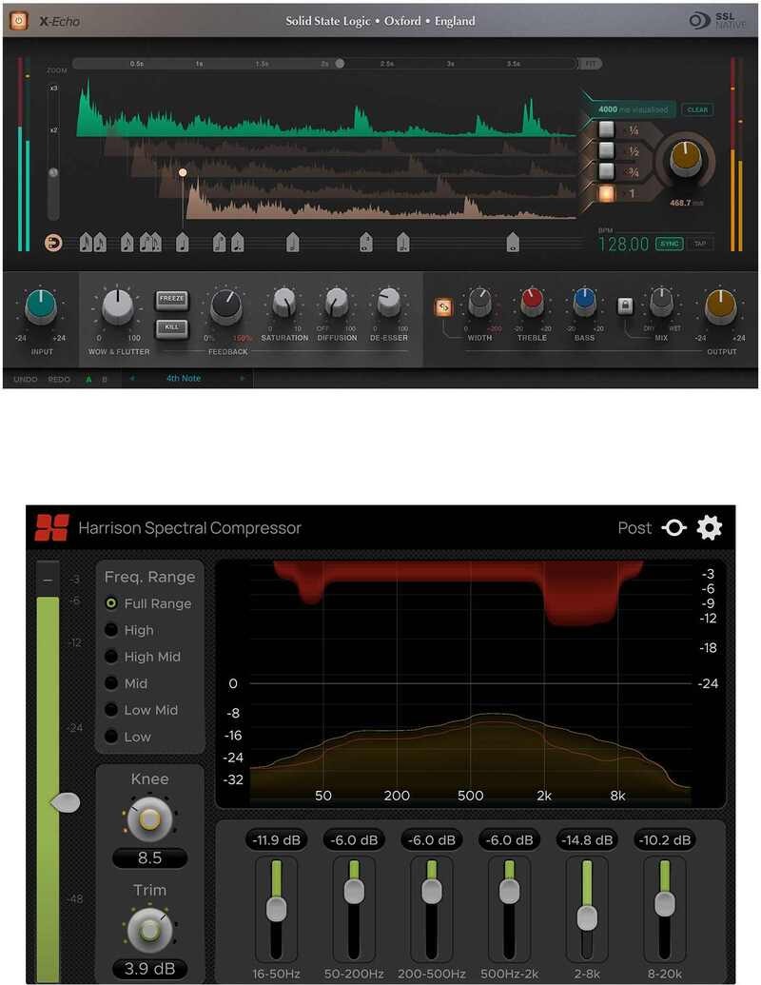Click the 2-8k band fader
The image size is (761, 985).
click(587, 917)
